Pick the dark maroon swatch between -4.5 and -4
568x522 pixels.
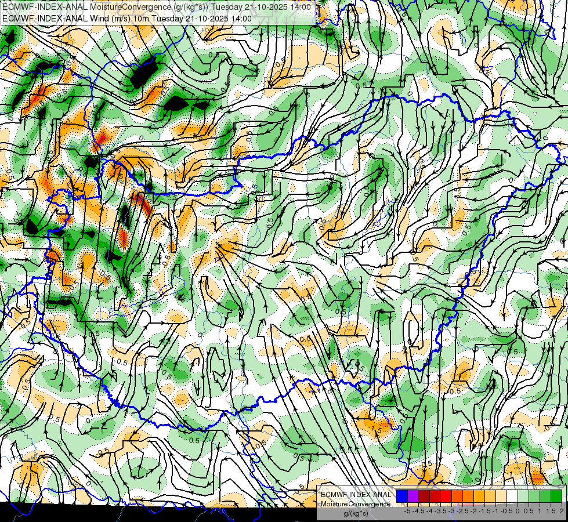424,496
